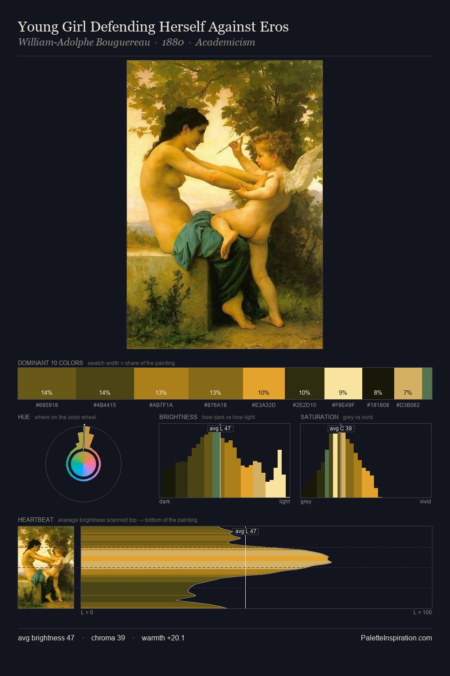Click the 'avg L 47' label in Brightness chart
This screenshot has width=450, height=676.
click(x=220, y=429)
